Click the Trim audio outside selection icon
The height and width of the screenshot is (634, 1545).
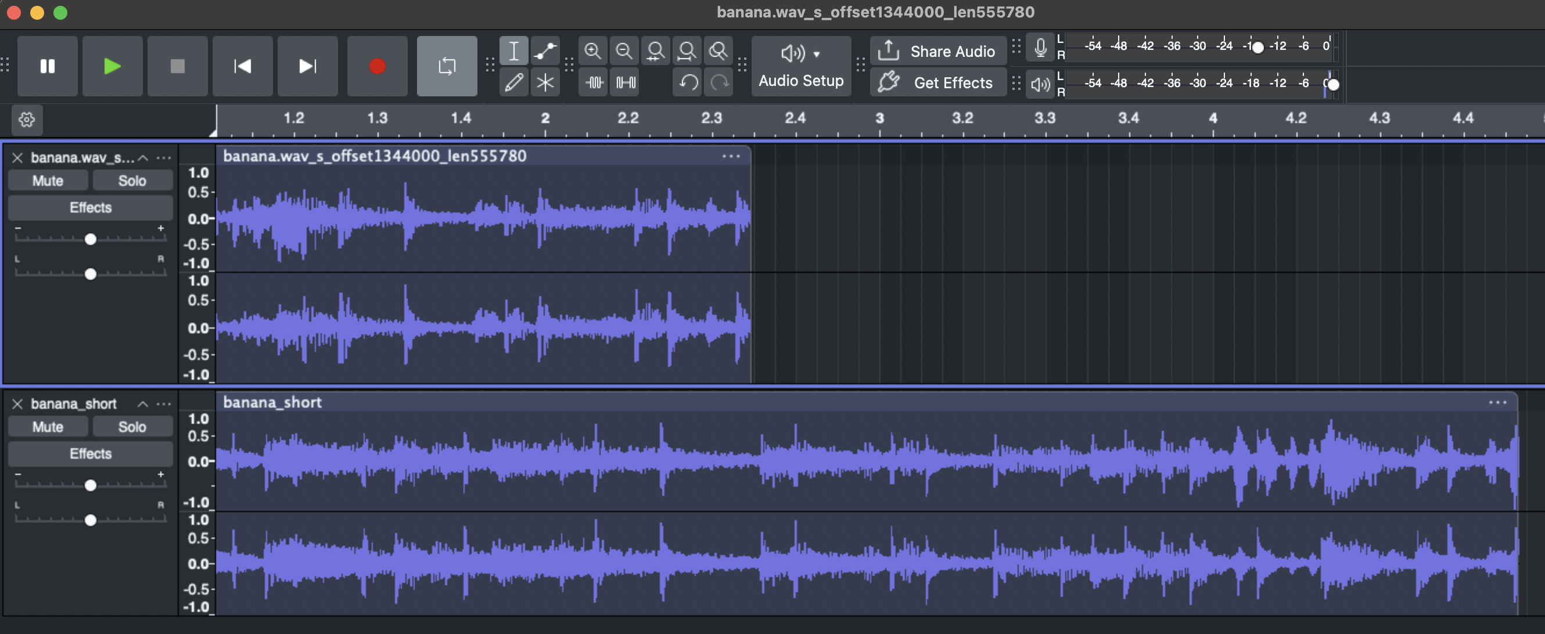[x=594, y=82]
